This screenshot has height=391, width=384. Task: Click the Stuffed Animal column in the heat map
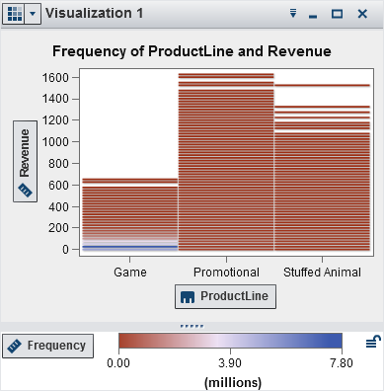(x=322, y=168)
